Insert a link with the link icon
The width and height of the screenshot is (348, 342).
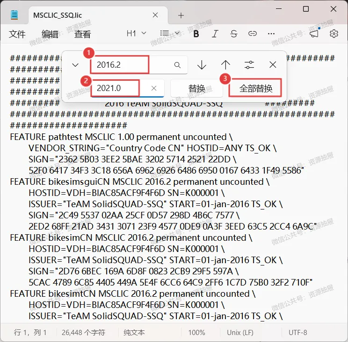(x=252, y=34)
